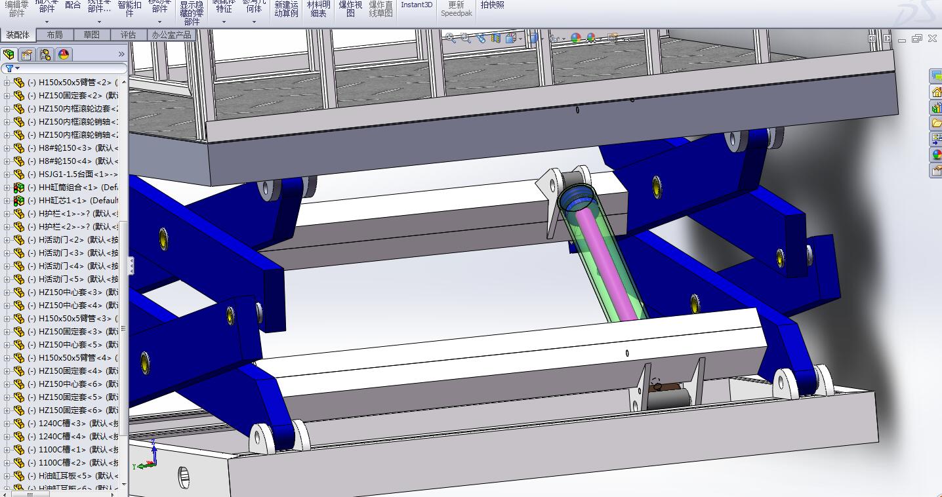Click the 显示隐藏的零部件 button

coord(192,12)
